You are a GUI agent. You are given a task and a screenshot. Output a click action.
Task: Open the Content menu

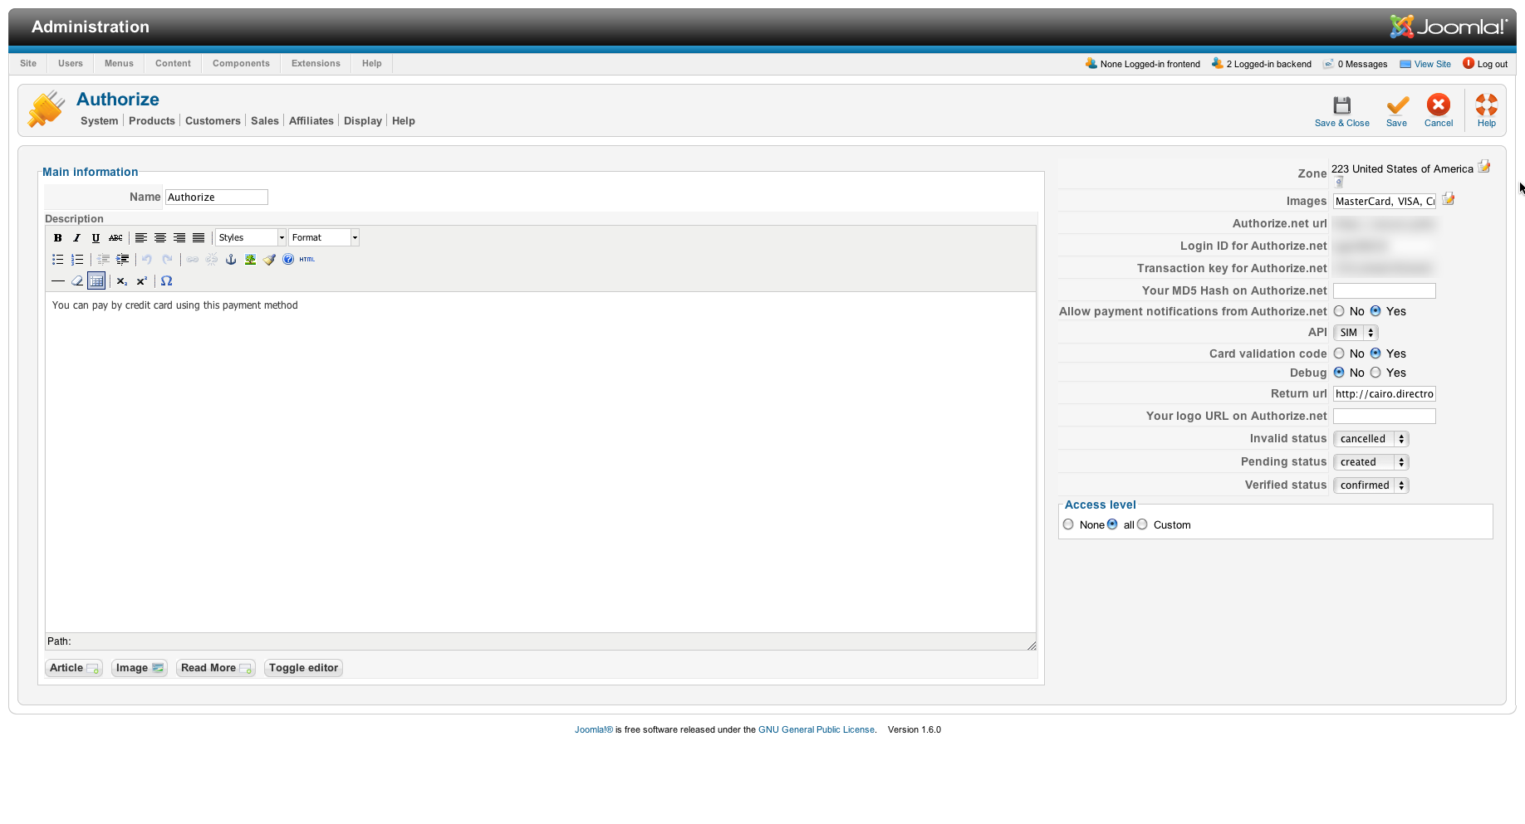point(173,64)
